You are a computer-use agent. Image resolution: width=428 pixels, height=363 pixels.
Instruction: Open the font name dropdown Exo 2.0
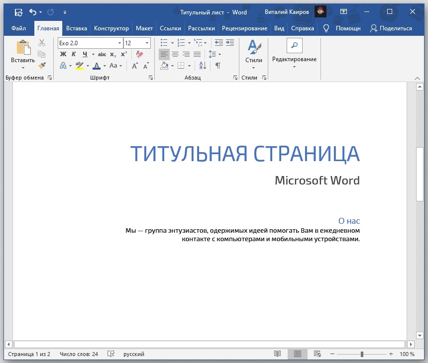[119, 43]
